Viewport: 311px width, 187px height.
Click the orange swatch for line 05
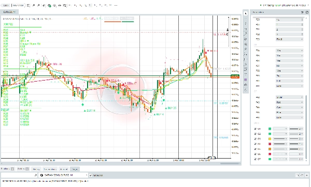click(270, 149)
